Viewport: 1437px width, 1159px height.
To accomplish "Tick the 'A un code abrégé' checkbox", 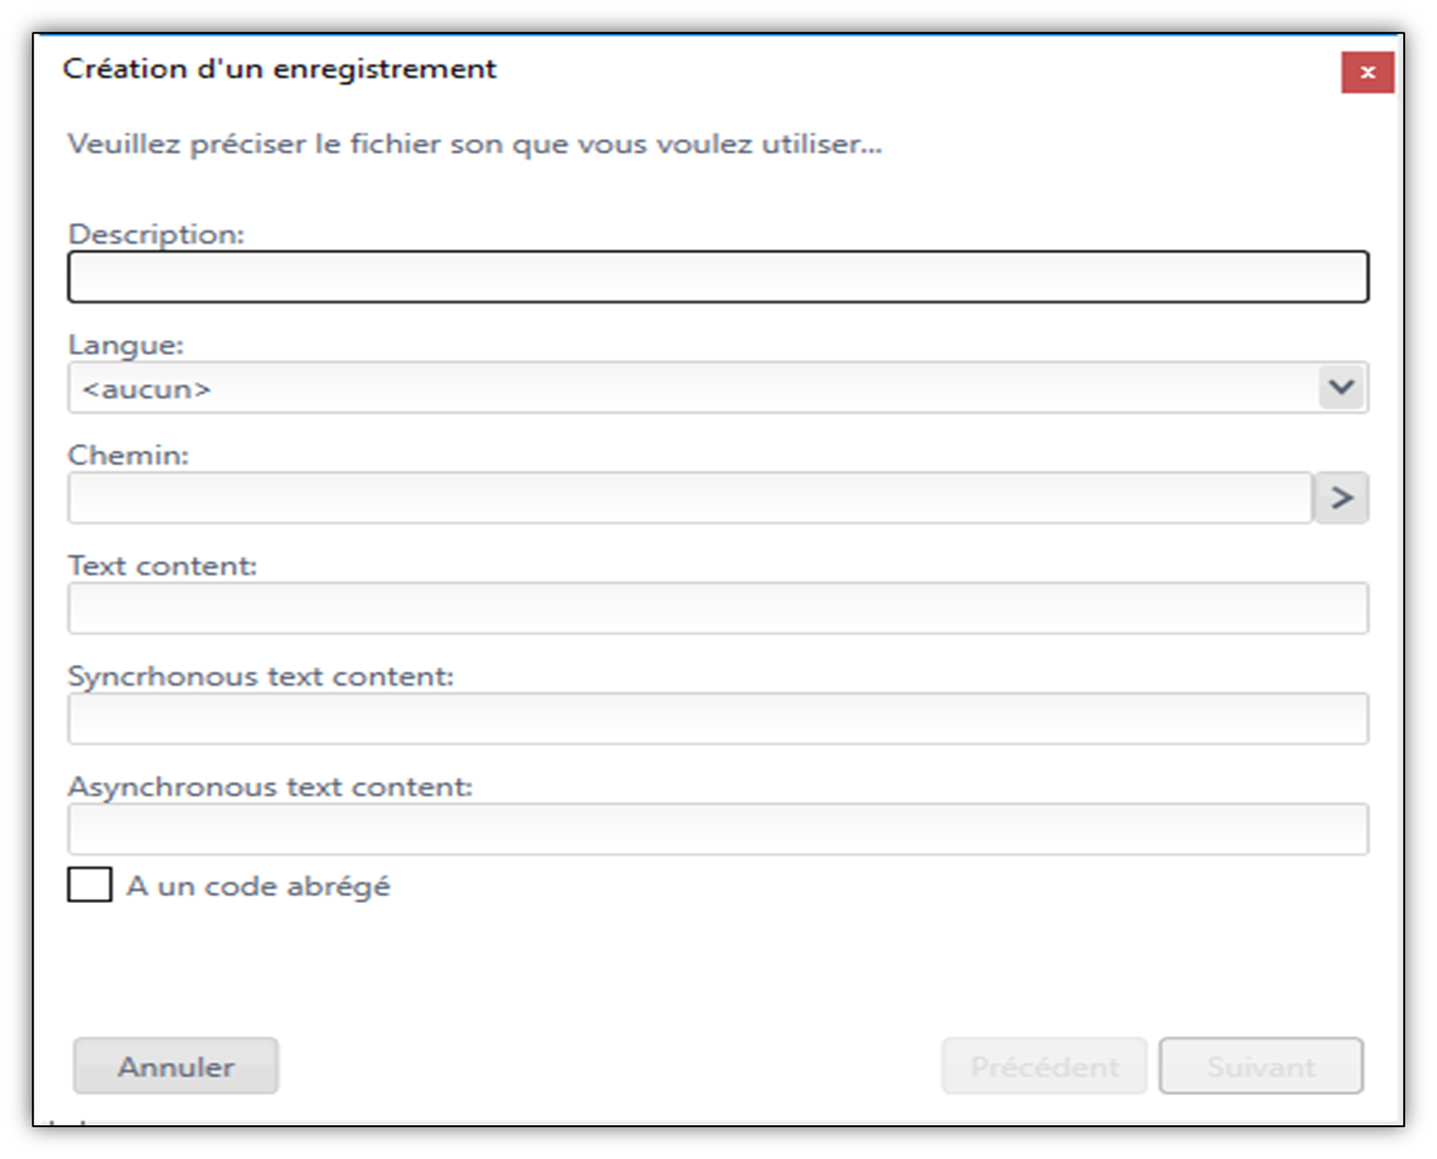I will 89,884.
